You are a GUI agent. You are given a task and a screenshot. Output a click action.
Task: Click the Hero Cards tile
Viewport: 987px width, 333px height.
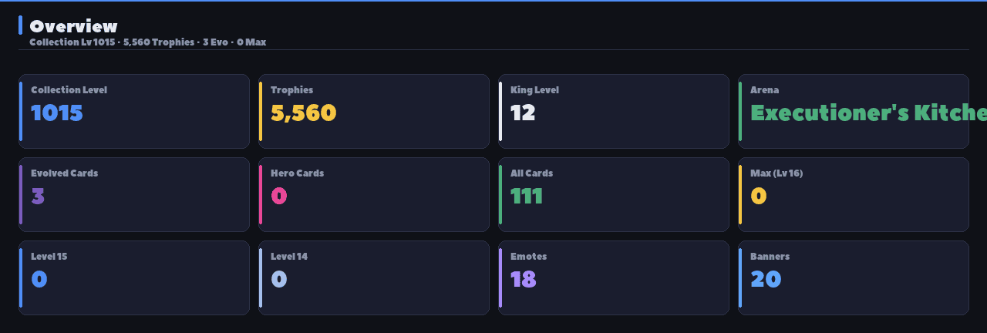point(374,194)
